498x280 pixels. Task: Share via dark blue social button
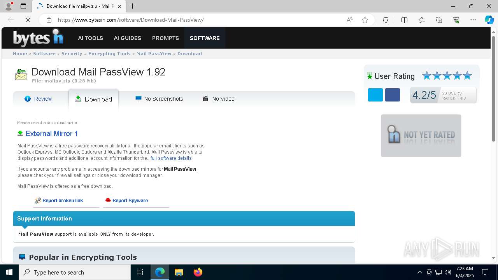click(393, 95)
